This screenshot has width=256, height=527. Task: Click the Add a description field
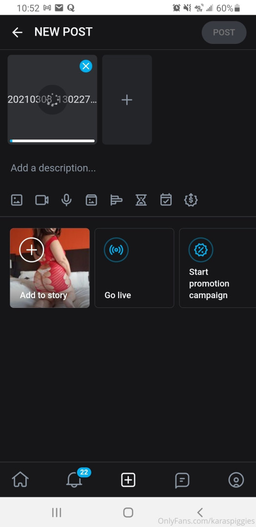[128, 168]
